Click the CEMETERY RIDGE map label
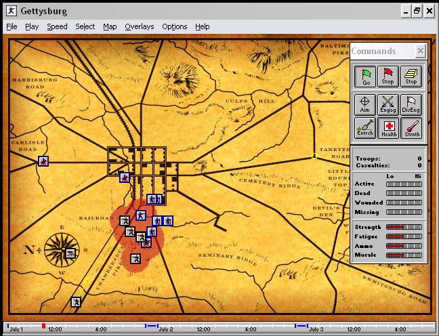439x336 pixels. coord(270,184)
